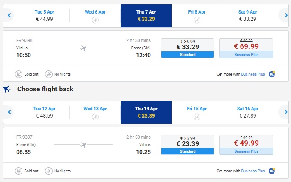Choose Business Plus fare € 49.99 return
This screenshot has height=182, width=291.
[x=246, y=145]
